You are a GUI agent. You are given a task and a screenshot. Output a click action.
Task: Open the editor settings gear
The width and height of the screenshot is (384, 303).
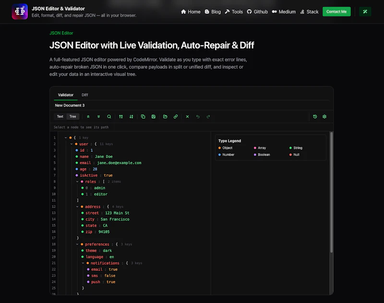pos(324,117)
